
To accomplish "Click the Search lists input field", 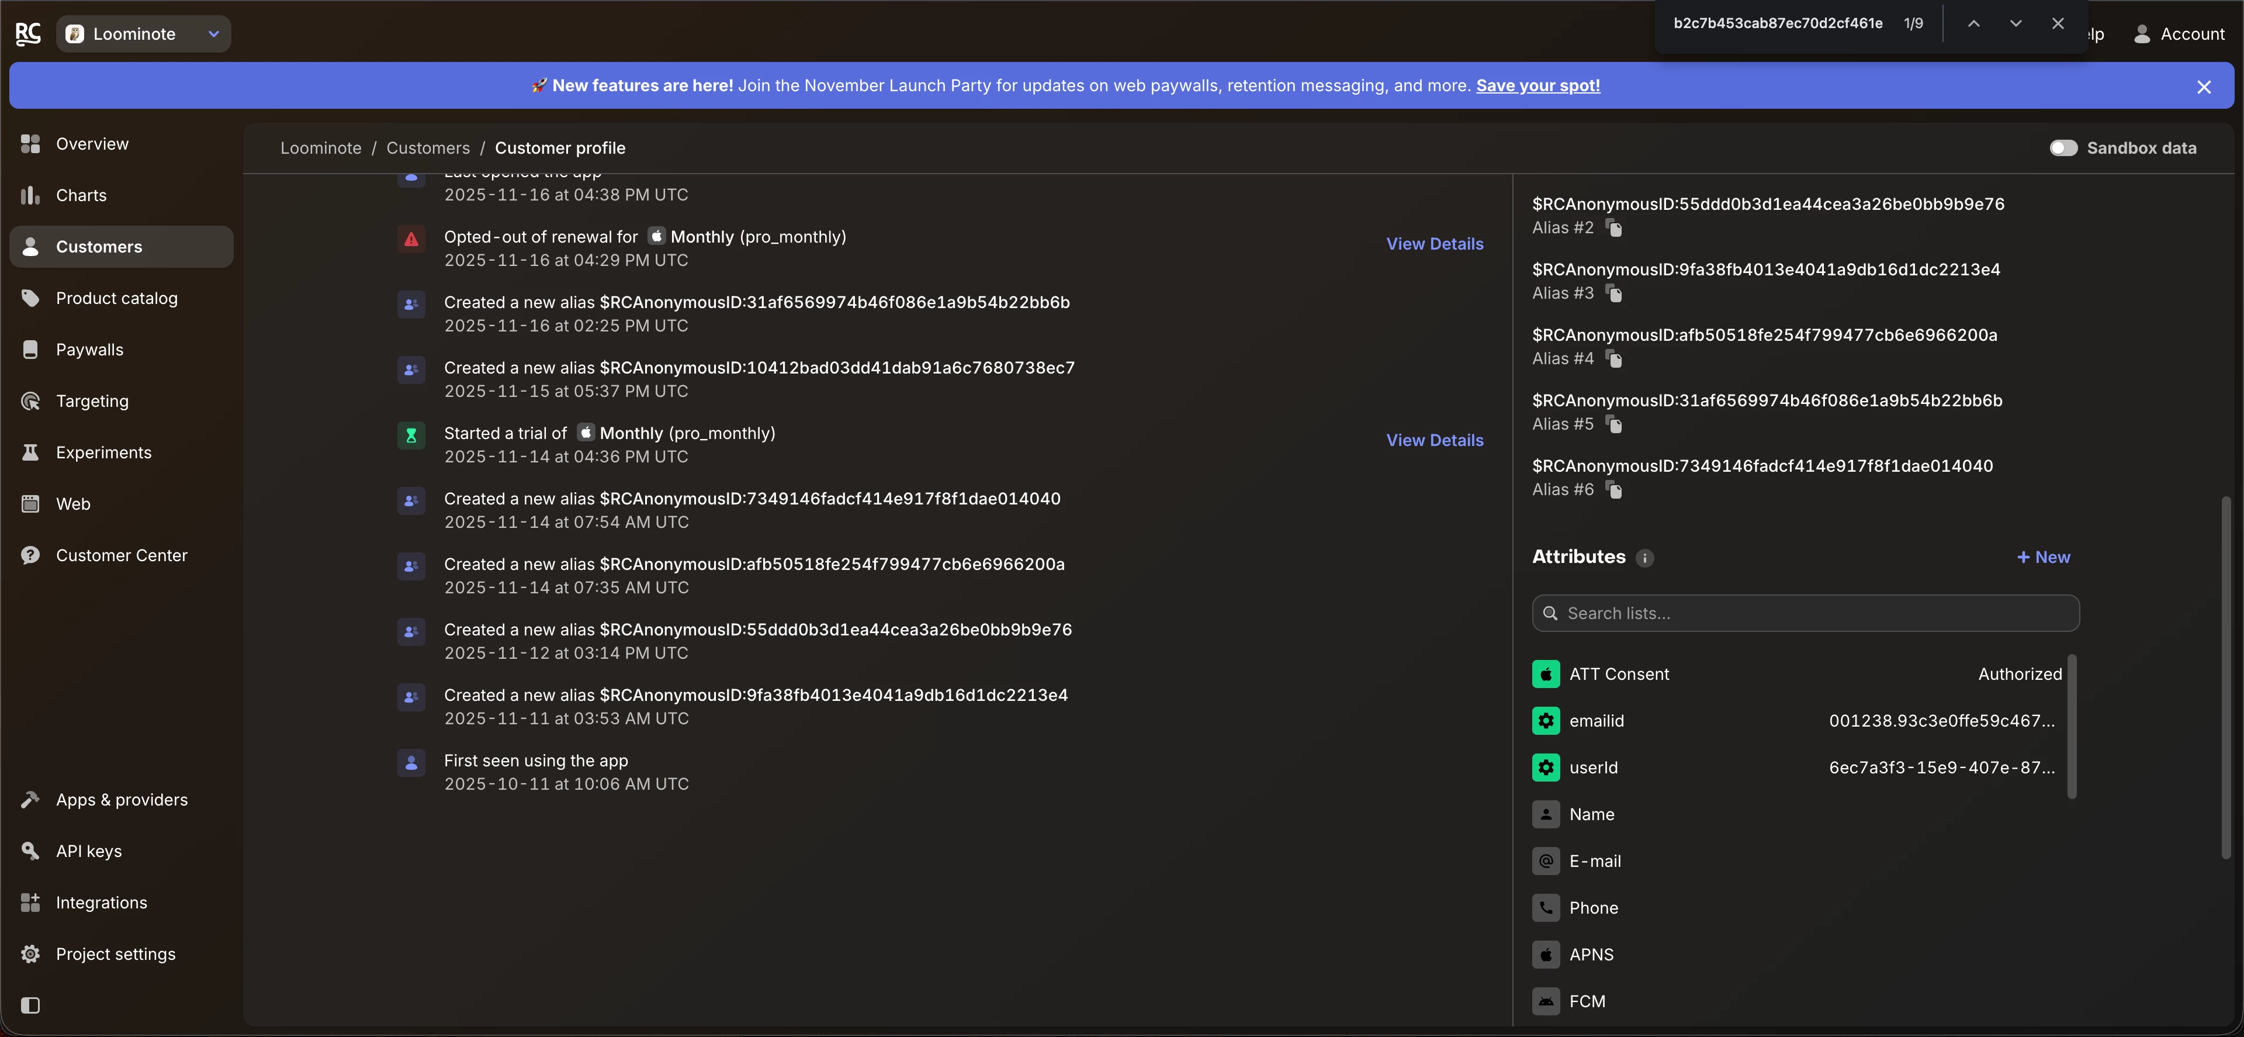I will tap(1805, 613).
